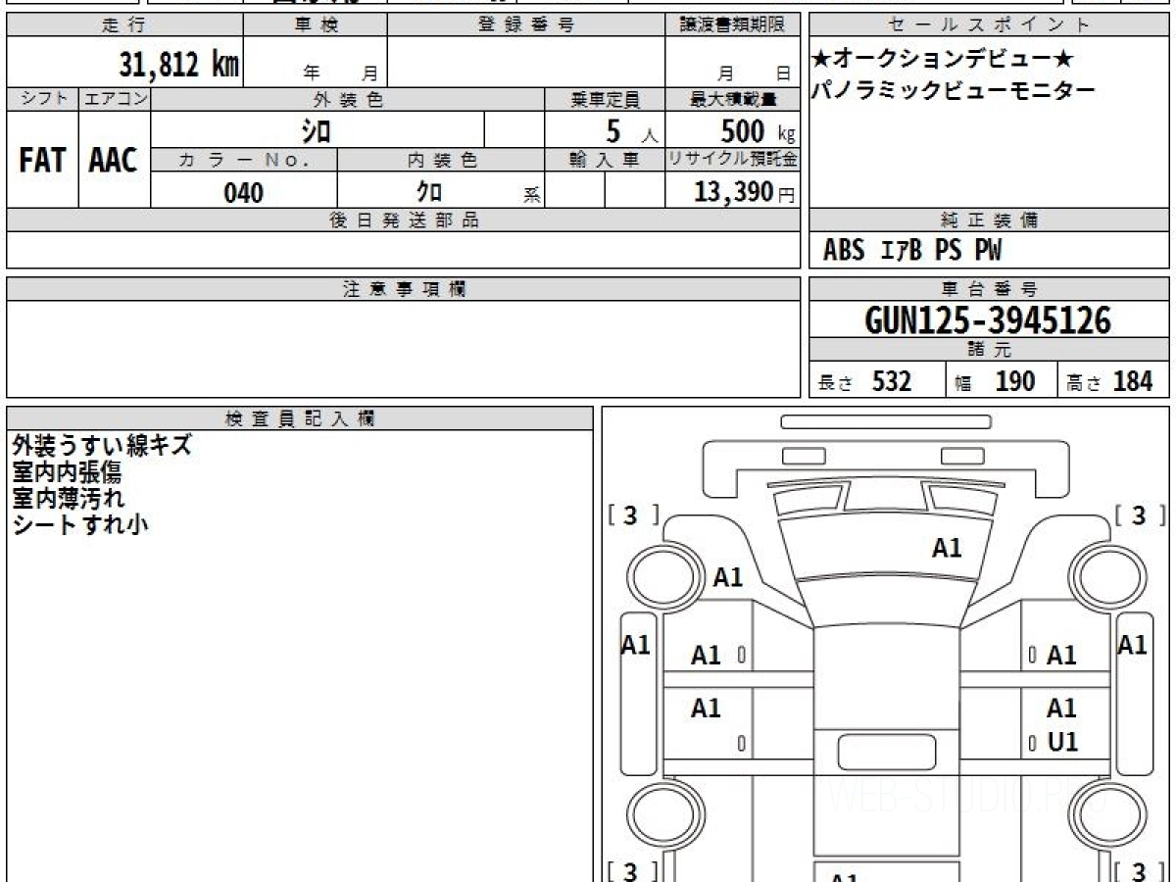The height and width of the screenshot is (882, 1176).
Task: Select the セールスポイント heading
Action: (990, 25)
